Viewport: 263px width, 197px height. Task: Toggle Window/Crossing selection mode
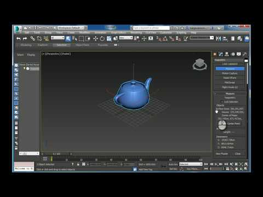click(x=88, y=38)
